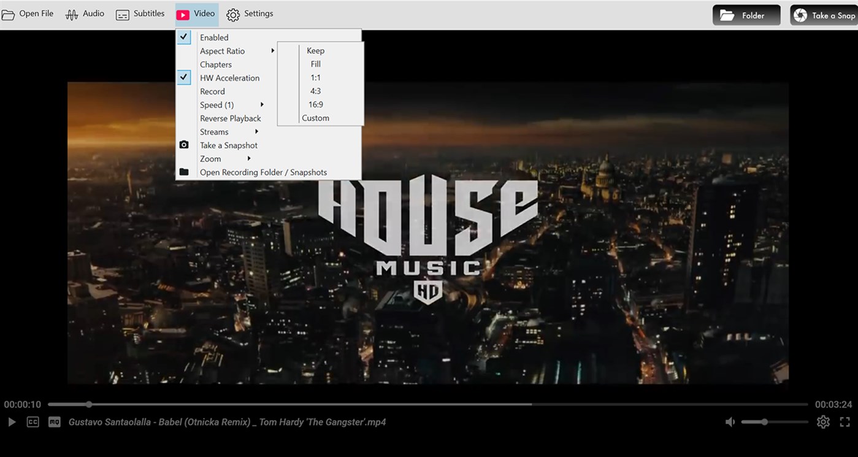Click the Subtitles toolbar icon
Image resolution: width=858 pixels, height=457 pixels.
140,13
